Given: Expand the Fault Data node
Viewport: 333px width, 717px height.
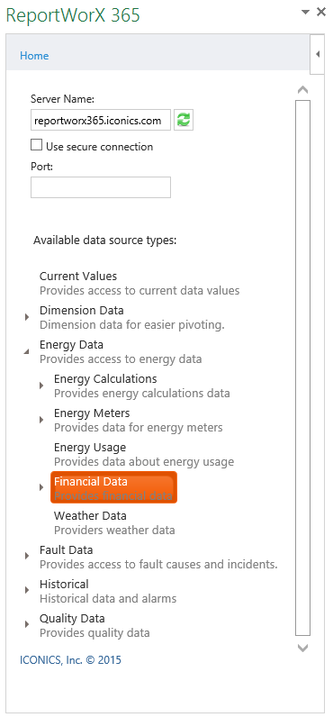Looking at the screenshot, I should [x=27, y=556].
